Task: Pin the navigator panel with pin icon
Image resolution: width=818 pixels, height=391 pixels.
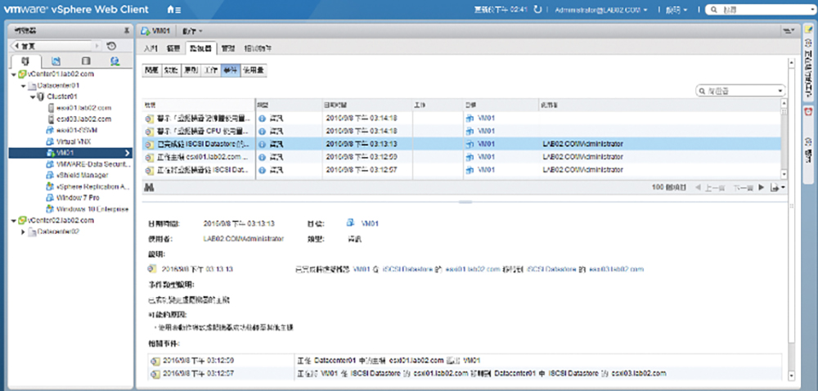Action: [x=126, y=31]
